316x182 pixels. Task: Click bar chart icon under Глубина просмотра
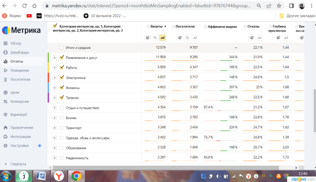[286, 38]
